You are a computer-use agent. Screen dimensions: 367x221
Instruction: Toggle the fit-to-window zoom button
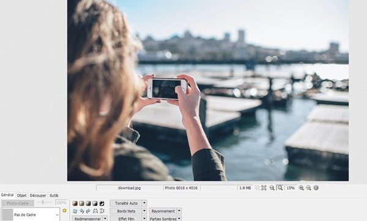click(x=280, y=188)
